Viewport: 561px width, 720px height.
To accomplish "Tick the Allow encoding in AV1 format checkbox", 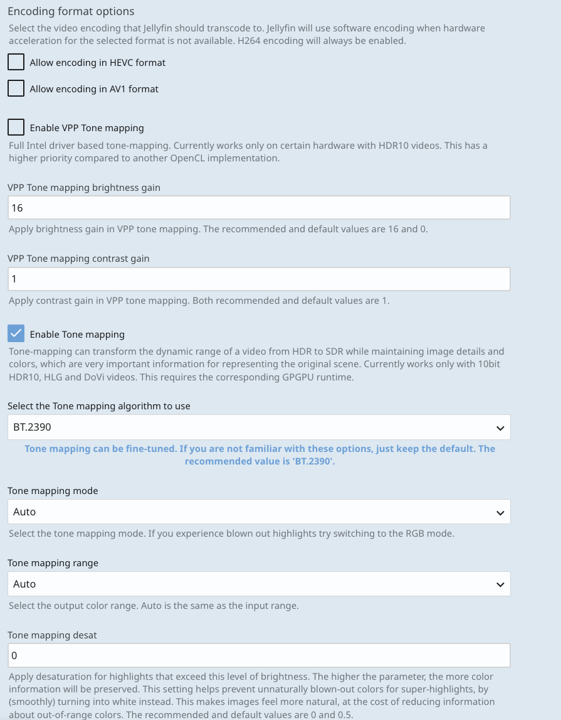I will pos(16,89).
